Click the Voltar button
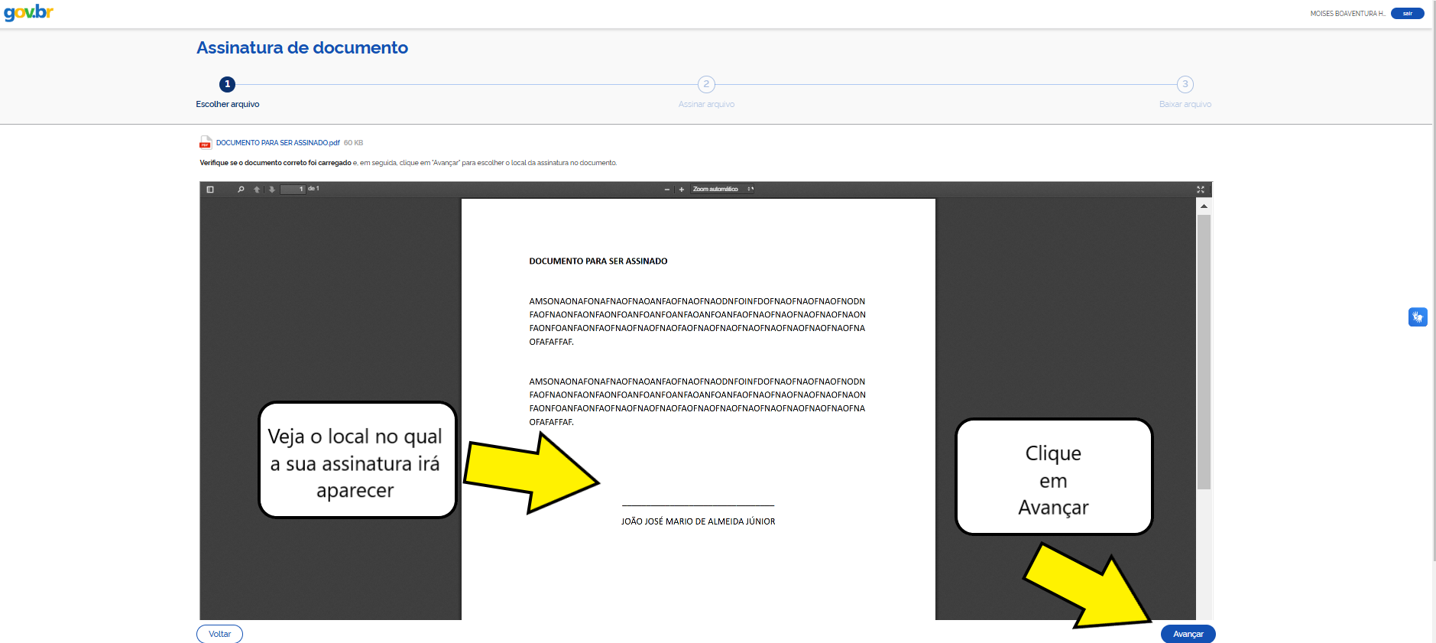Image resolution: width=1436 pixels, height=643 pixels. [x=219, y=634]
